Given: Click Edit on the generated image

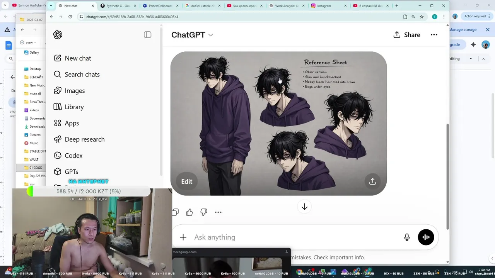Looking at the screenshot, I should click(x=187, y=181).
